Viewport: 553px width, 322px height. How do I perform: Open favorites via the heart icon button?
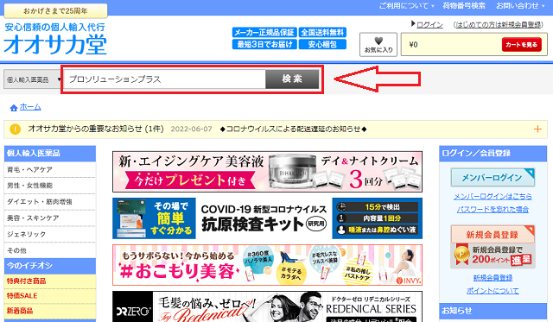pos(378,44)
